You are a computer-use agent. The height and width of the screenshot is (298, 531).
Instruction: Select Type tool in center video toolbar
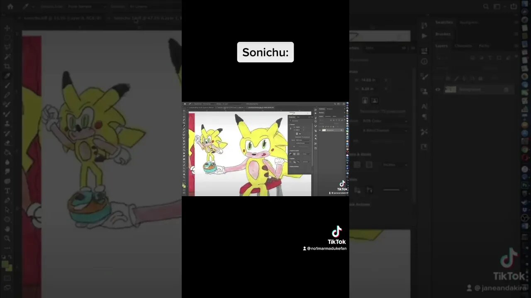coord(184,162)
